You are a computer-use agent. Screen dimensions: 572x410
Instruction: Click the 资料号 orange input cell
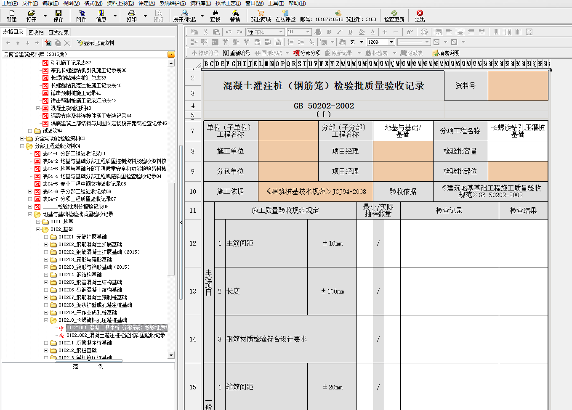[518, 85]
